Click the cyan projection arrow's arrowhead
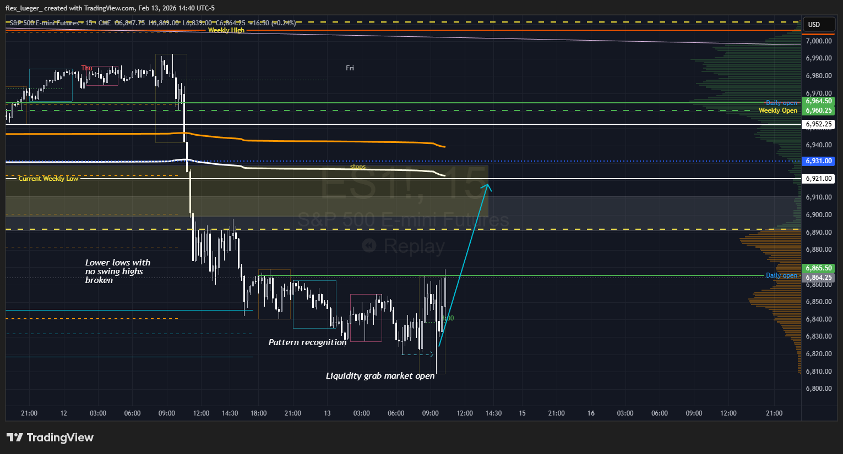843x454 pixels. click(487, 188)
